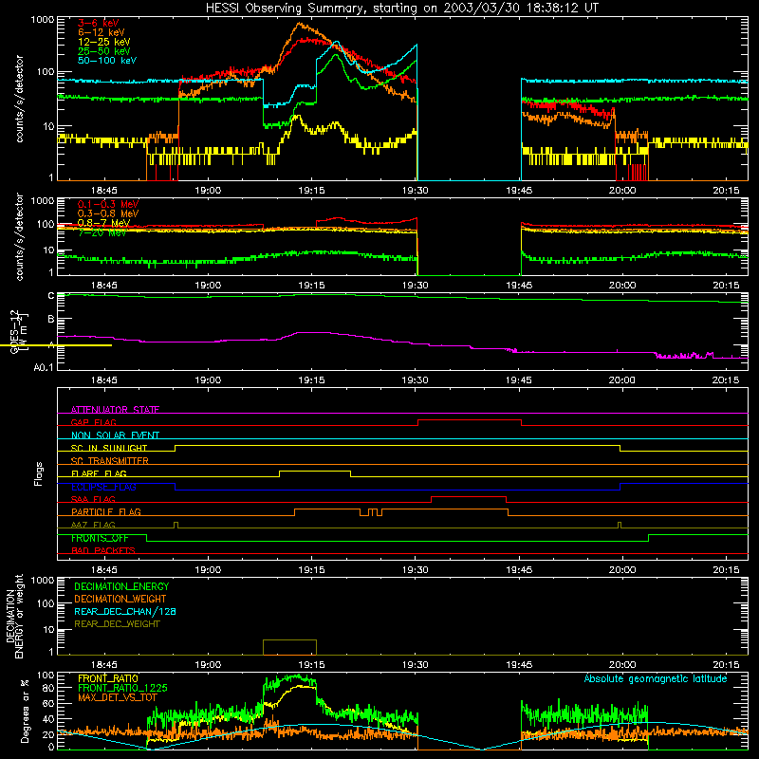Select the green 7-20 MeV legend entry
Screen dimensions: 759x759
(x=102, y=232)
